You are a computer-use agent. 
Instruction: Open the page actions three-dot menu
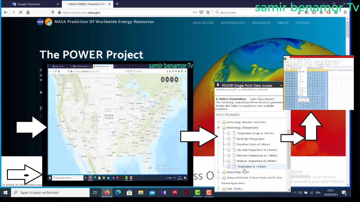pyautogui.click(x=195, y=12)
